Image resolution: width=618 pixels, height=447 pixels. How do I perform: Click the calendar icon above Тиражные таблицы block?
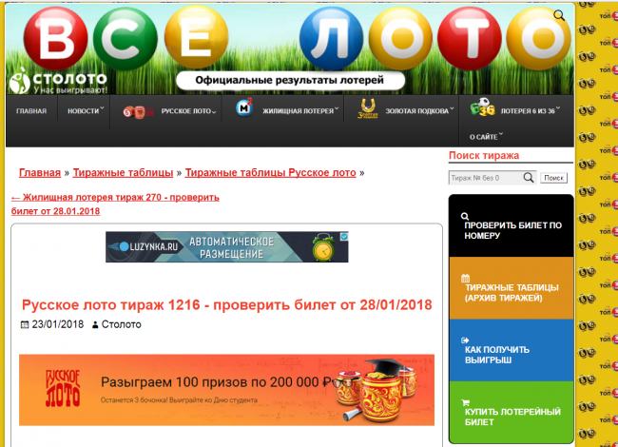pyautogui.click(x=465, y=278)
